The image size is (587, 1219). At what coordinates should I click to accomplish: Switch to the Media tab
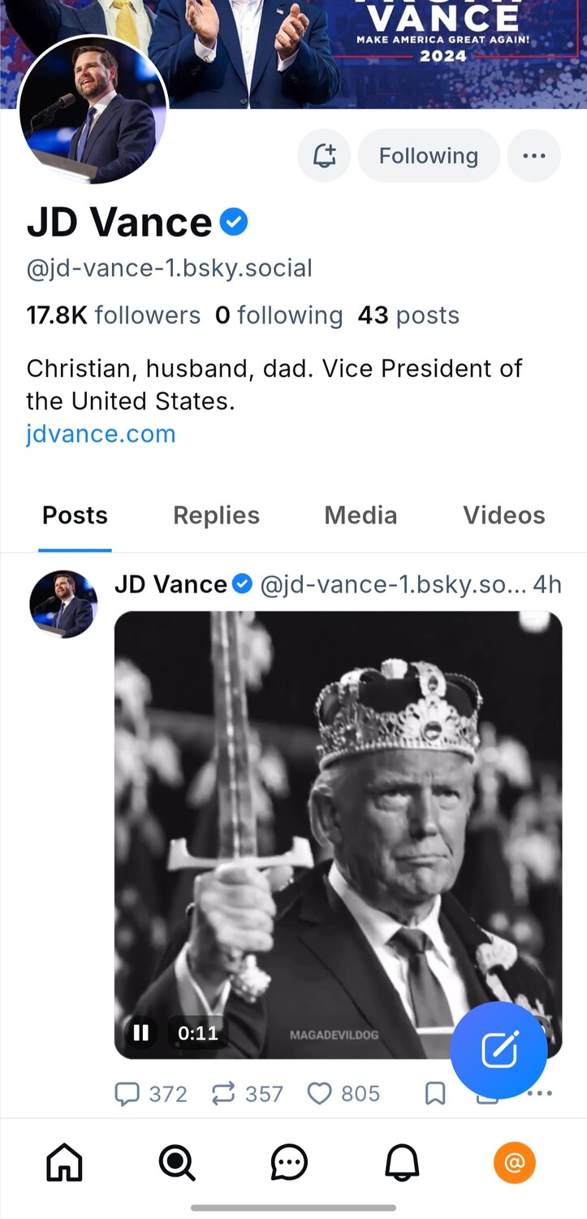360,515
